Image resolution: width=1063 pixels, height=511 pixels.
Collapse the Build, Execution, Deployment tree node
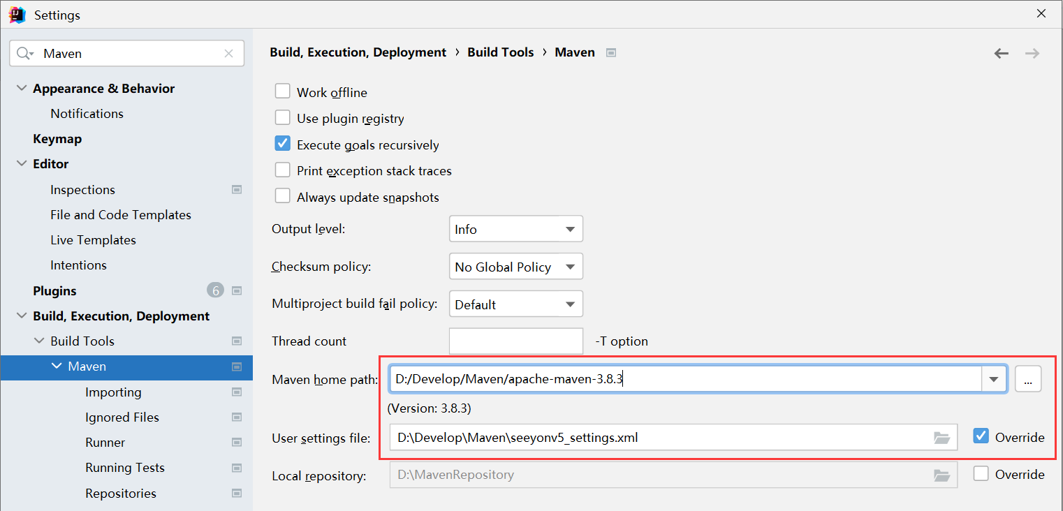(x=22, y=316)
